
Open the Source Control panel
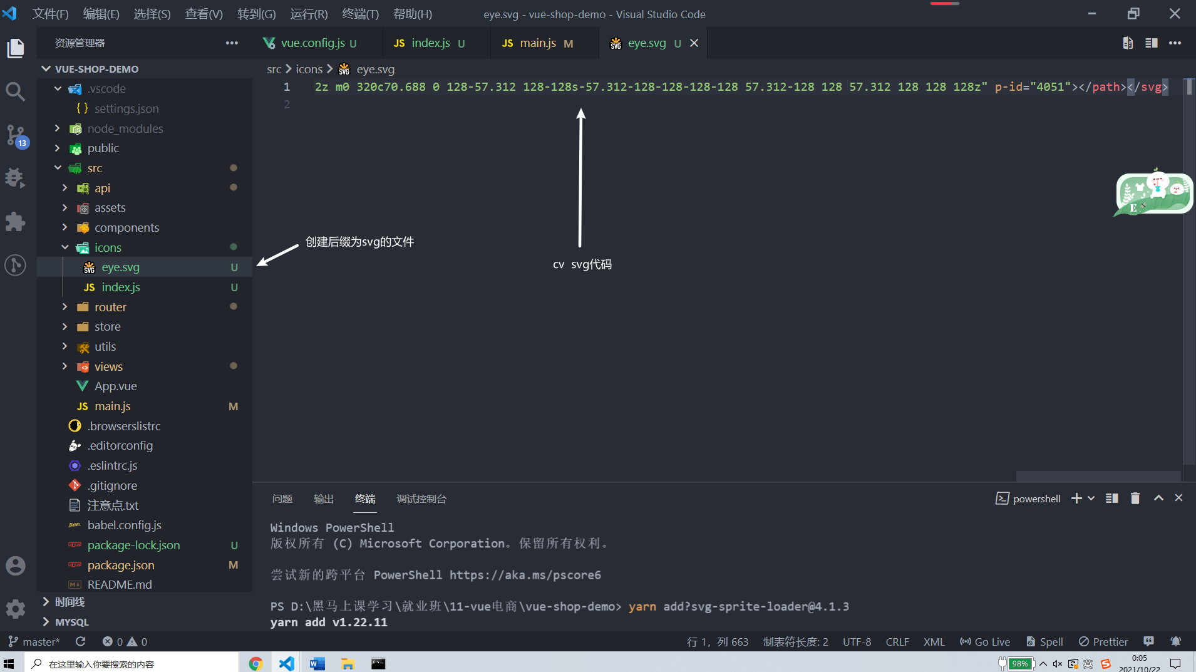15,135
